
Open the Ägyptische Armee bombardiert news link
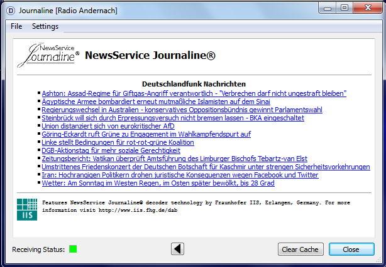click(156, 102)
